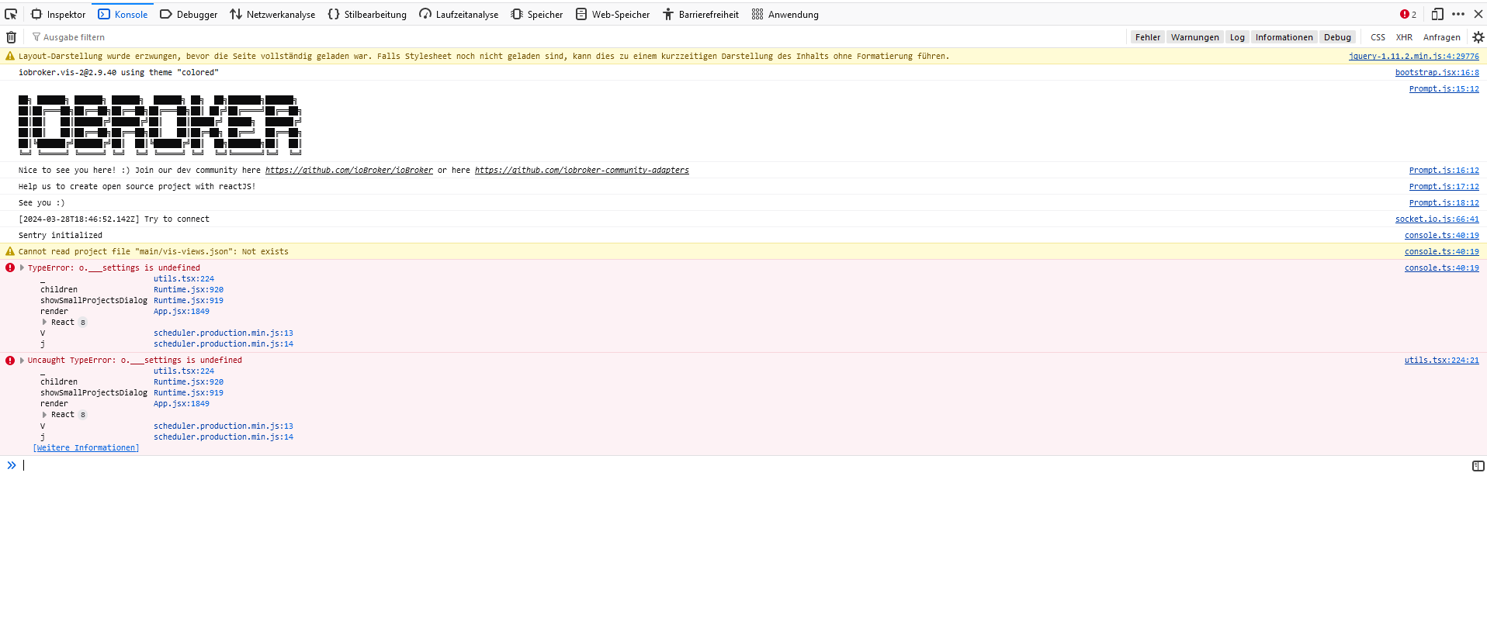Expand the first TypeError entry
The width and height of the screenshot is (1487, 642).
(22, 267)
